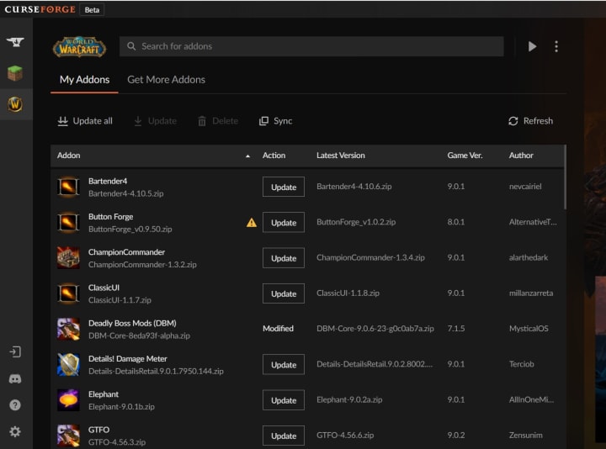Open the settings gear icon
Screen dimensions: 606x449
15,431
